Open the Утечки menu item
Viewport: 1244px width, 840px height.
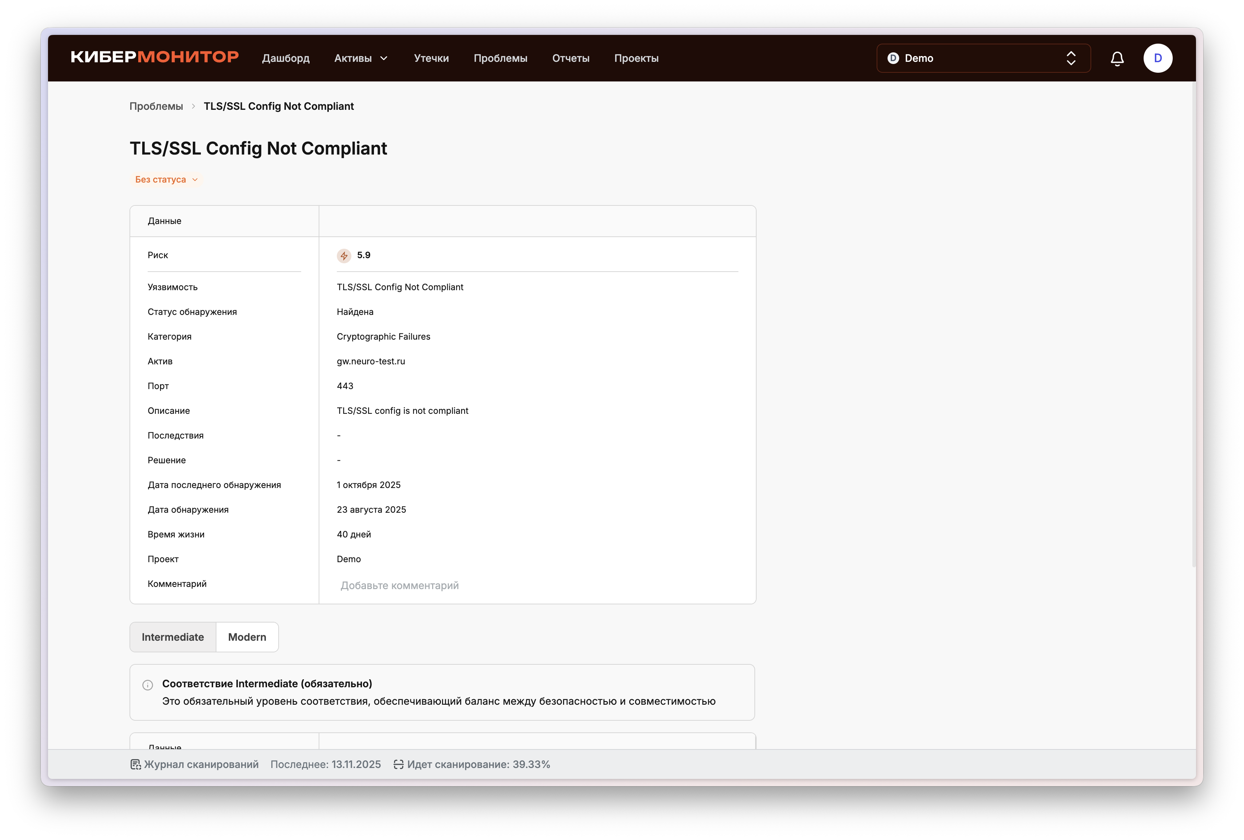click(x=431, y=58)
